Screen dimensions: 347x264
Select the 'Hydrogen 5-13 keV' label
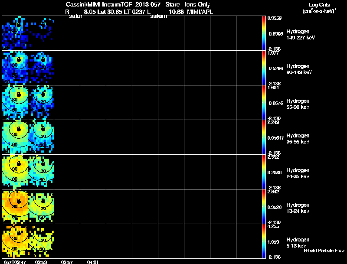[298, 243]
